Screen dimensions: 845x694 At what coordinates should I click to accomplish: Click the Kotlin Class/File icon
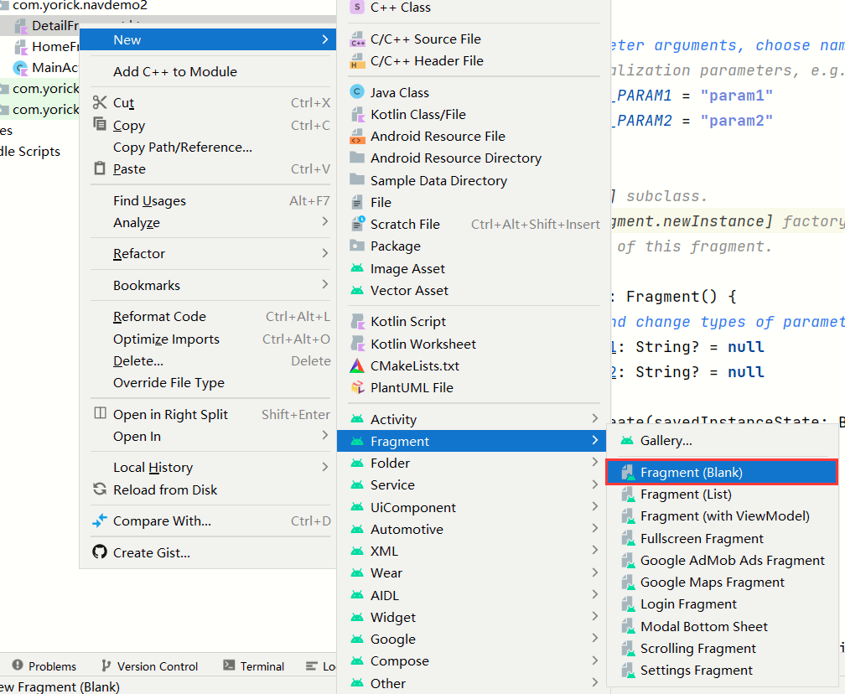[x=357, y=115]
